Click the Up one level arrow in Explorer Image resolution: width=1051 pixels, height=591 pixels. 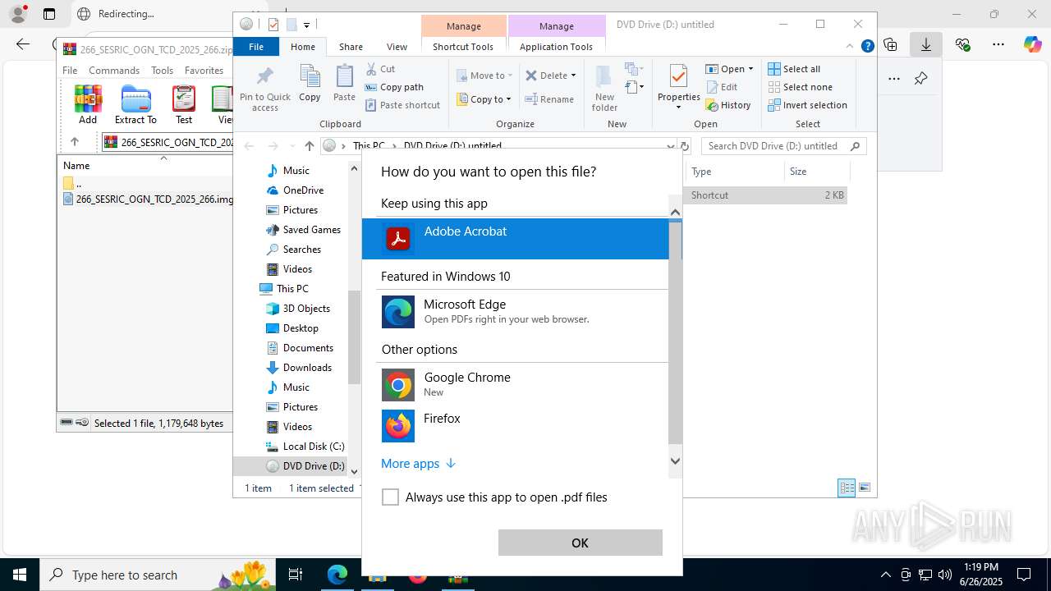tap(309, 146)
